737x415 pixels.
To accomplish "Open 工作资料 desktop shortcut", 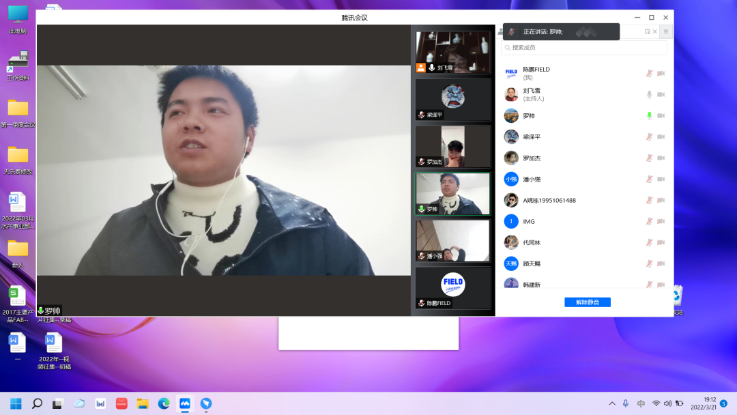I will click(x=18, y=66).
